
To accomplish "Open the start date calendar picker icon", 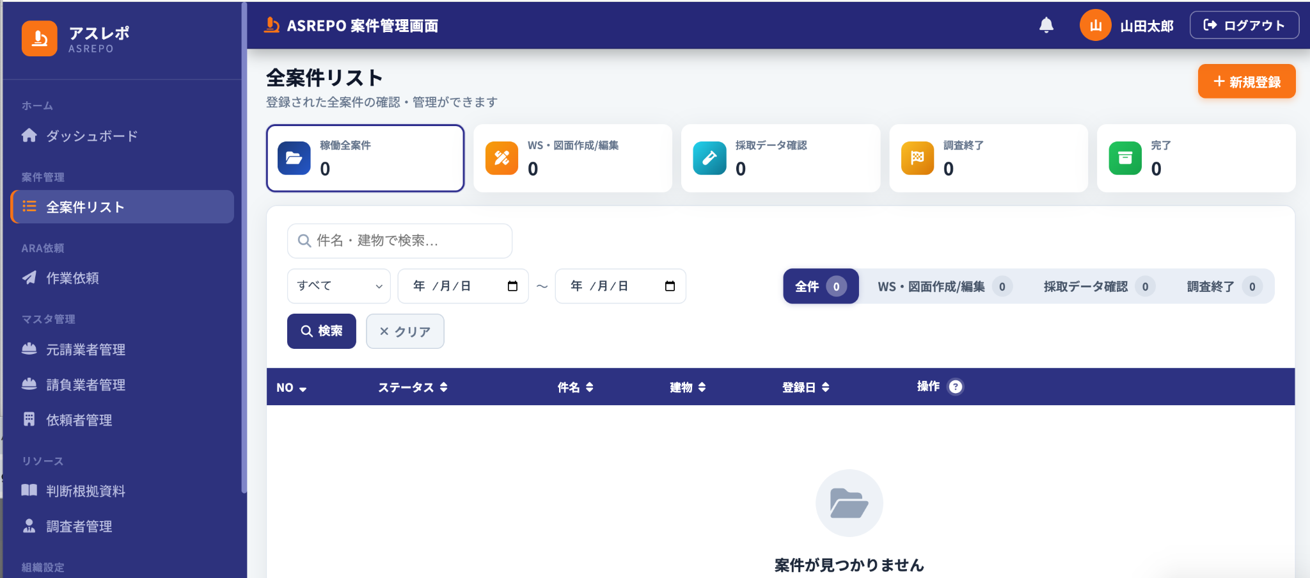I will tap(512, 286).
